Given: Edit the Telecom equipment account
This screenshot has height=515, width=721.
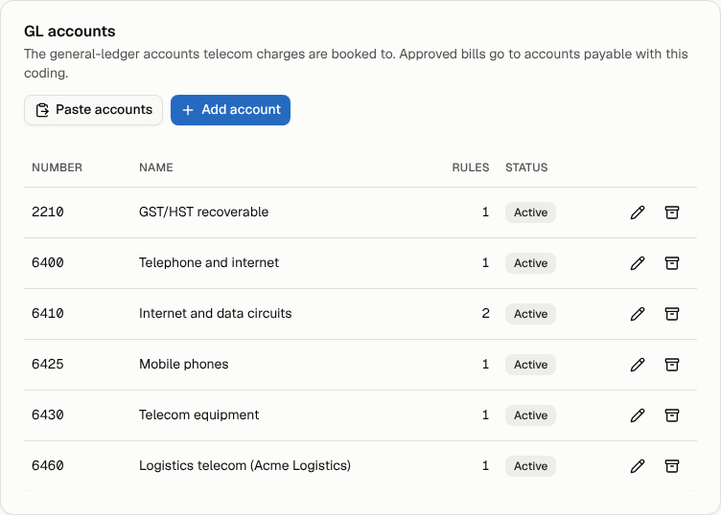Looking at the screenshot, I should [x=638, y=415].
